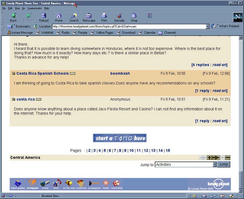Click the Jump button
This screenshot has height=199, width=244.
pyautogui.click(x=223, y=164)
